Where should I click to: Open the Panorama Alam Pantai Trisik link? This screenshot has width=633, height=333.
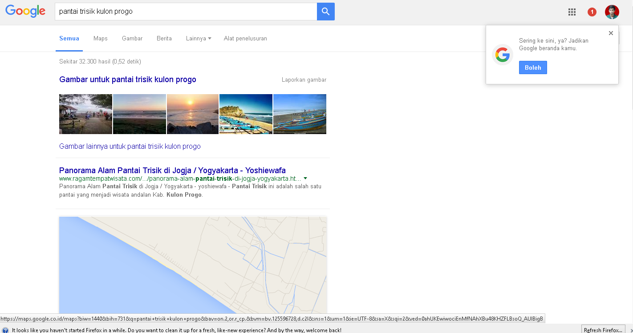tap(172, 170)
